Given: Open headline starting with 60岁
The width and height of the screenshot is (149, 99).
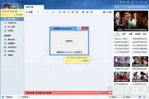Looking at the screenshot, I should point(140,52).
